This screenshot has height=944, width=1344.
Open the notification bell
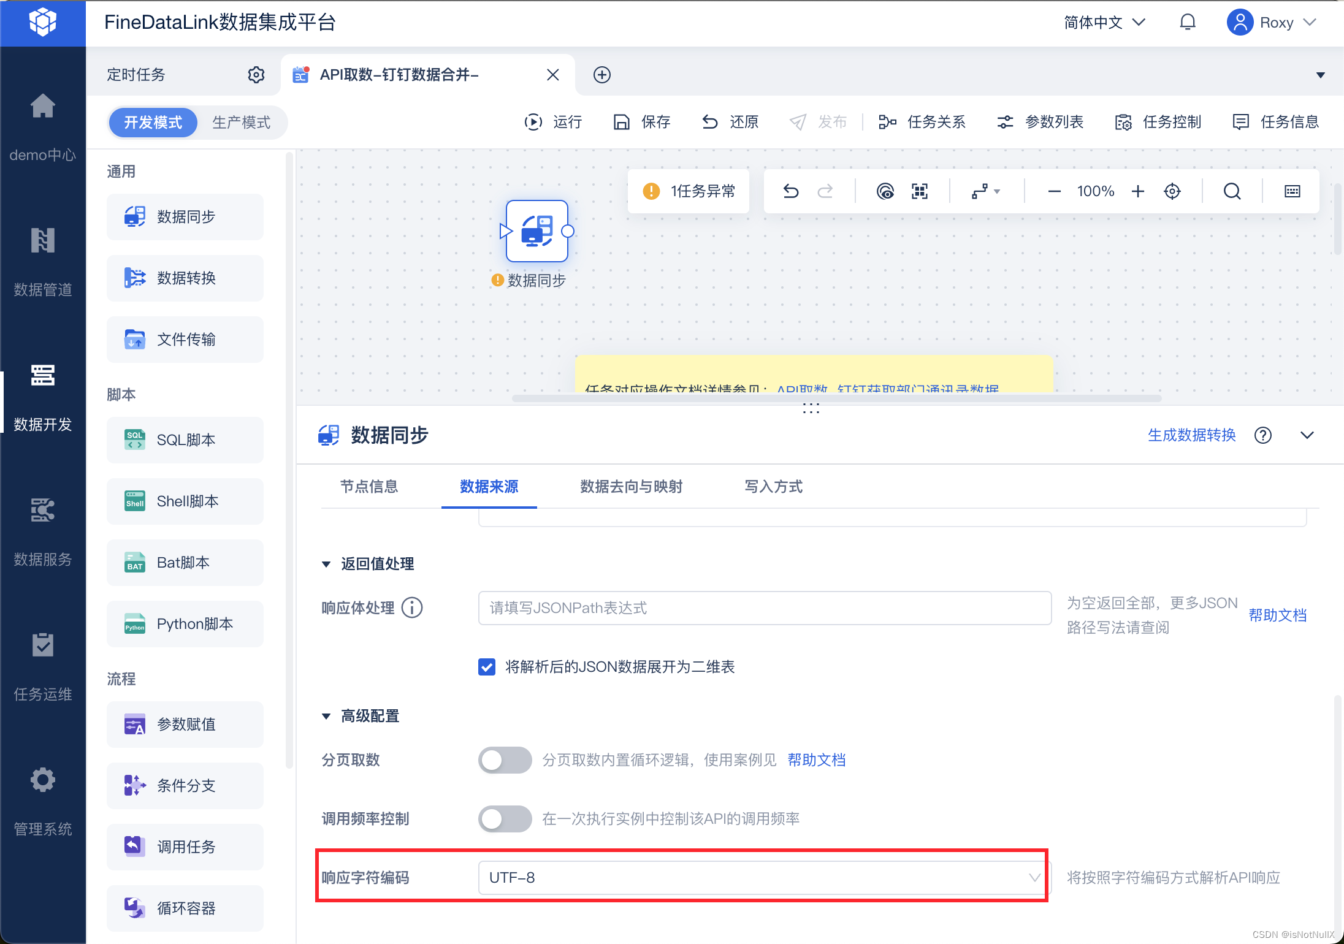1188,23
